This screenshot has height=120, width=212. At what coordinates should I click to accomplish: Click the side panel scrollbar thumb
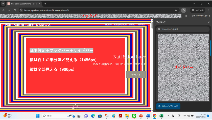coord(210,48)
